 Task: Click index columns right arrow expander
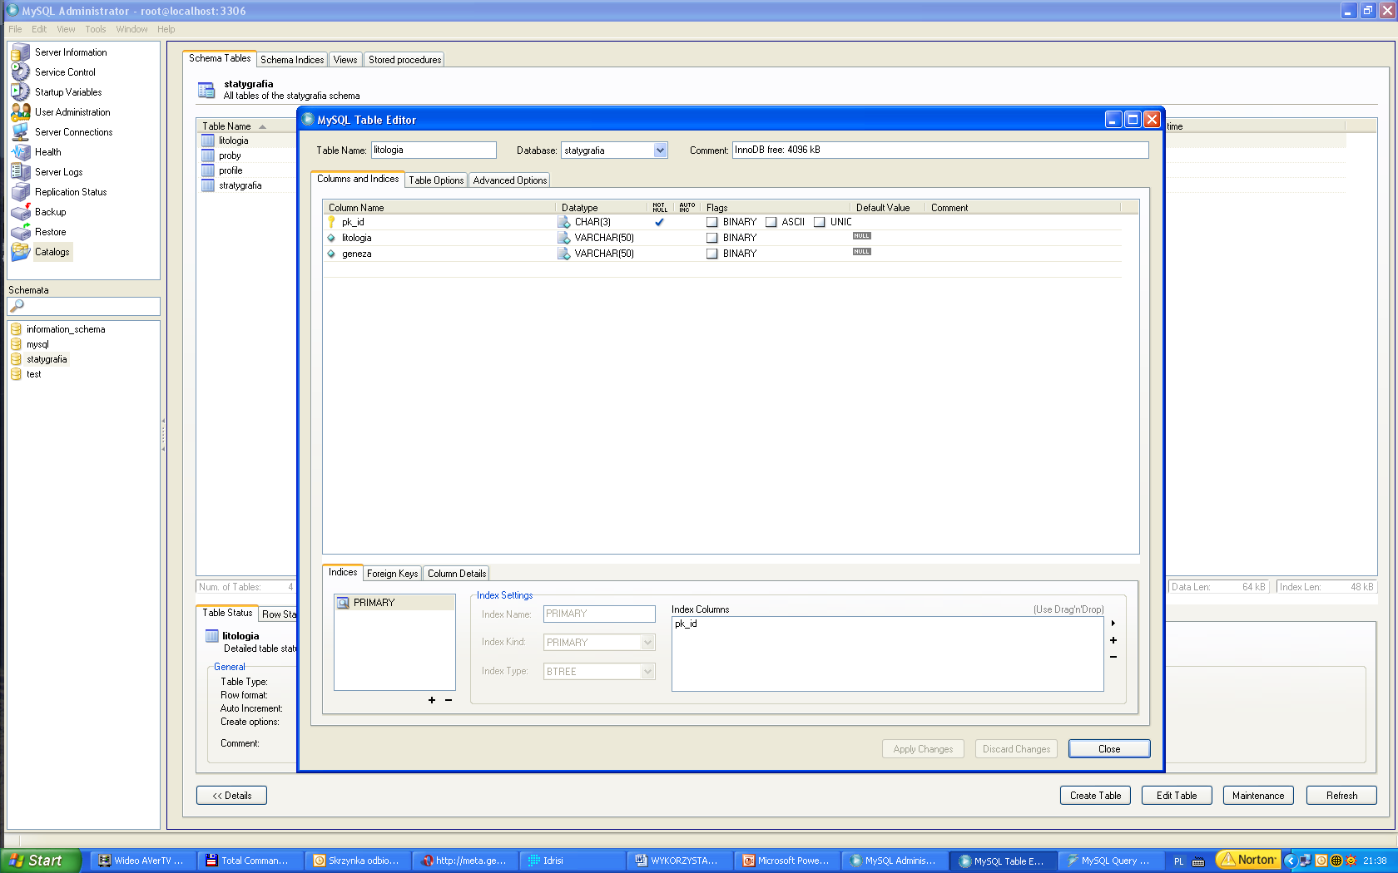coord(1113,623)
